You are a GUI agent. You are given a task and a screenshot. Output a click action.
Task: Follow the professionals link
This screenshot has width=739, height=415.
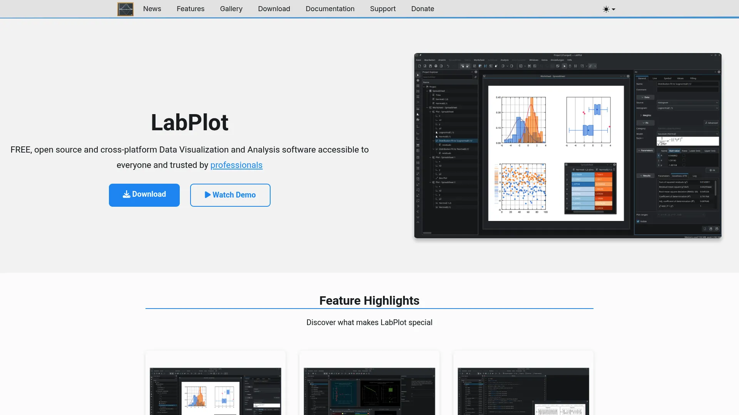point(236,165)
